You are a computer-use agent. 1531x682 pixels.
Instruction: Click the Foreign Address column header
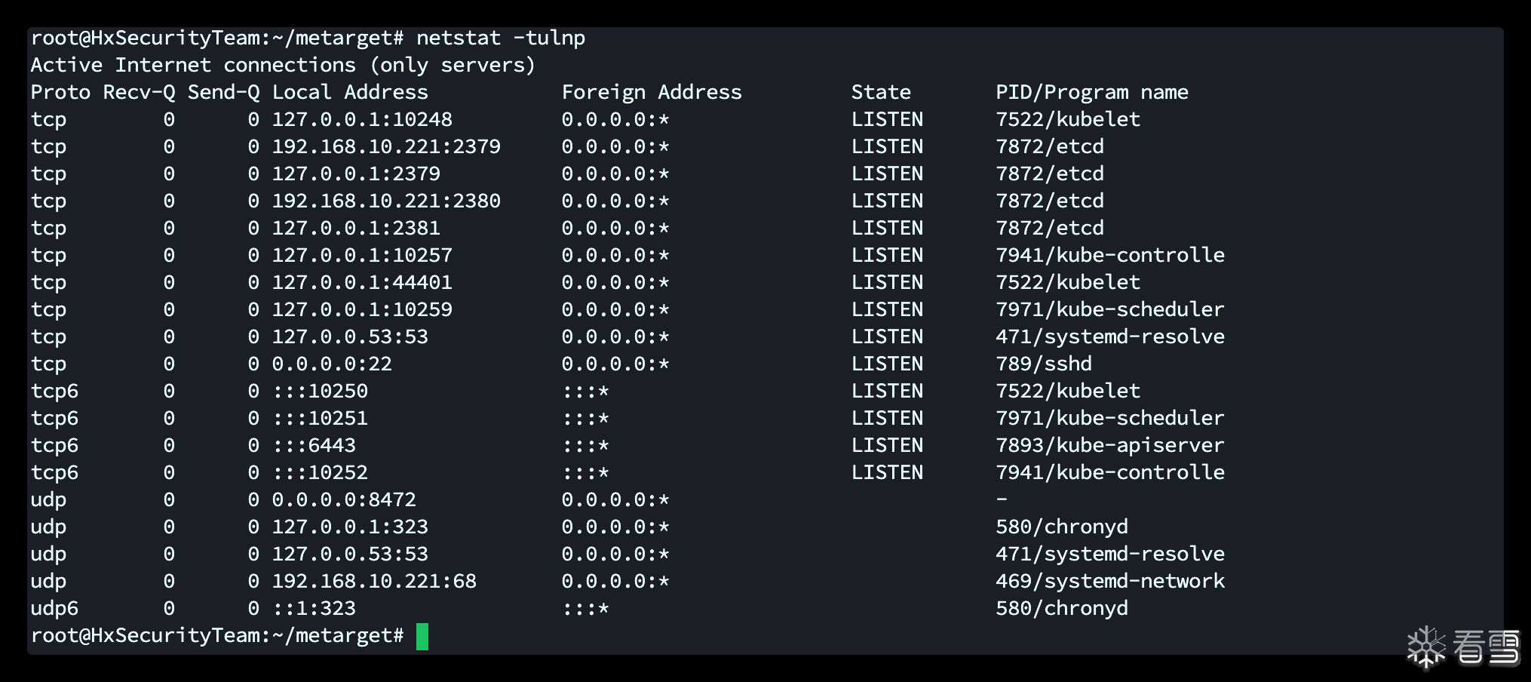click(652, 92)
